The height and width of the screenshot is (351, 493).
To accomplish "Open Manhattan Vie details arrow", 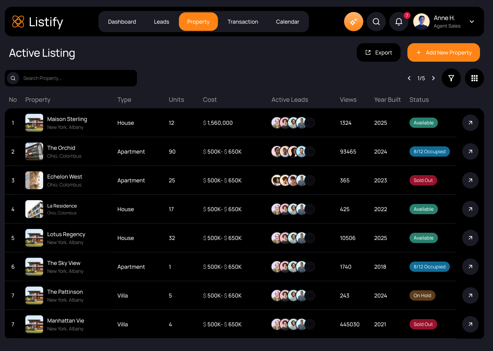I will click(x=470, y=324).
